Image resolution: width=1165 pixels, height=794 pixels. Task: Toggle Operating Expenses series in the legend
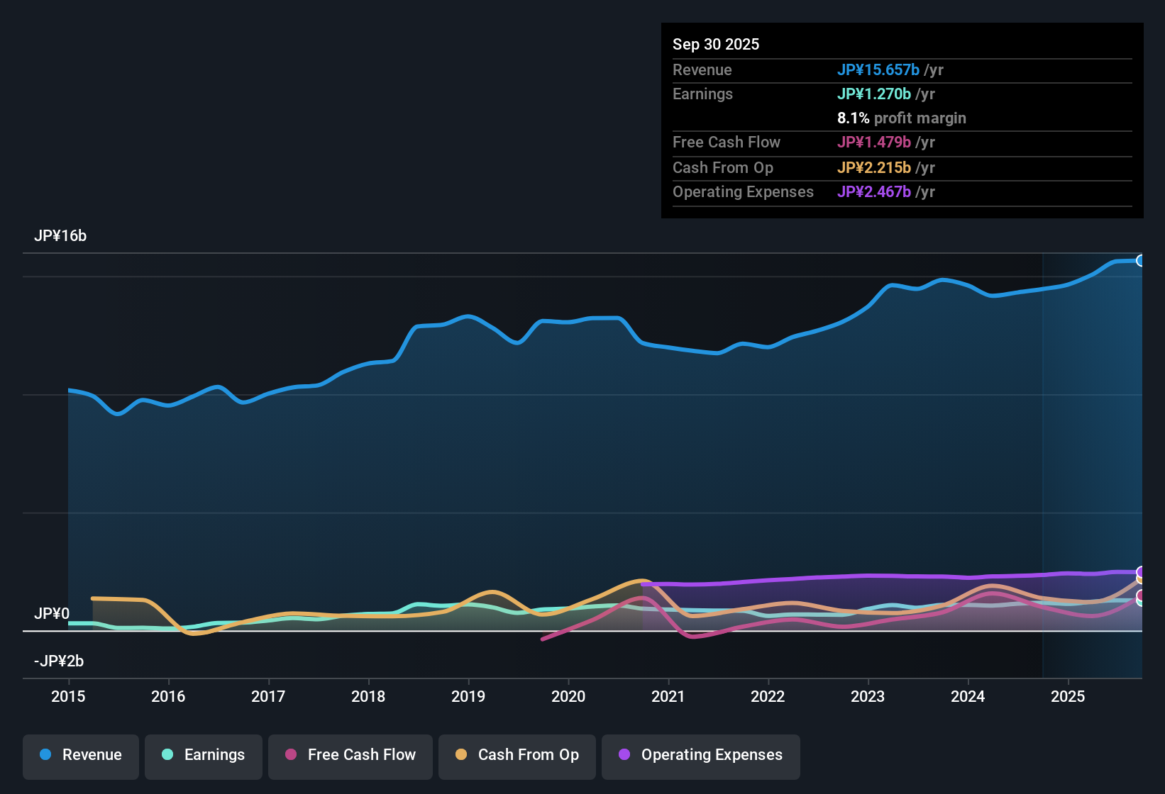coord(700,755)
